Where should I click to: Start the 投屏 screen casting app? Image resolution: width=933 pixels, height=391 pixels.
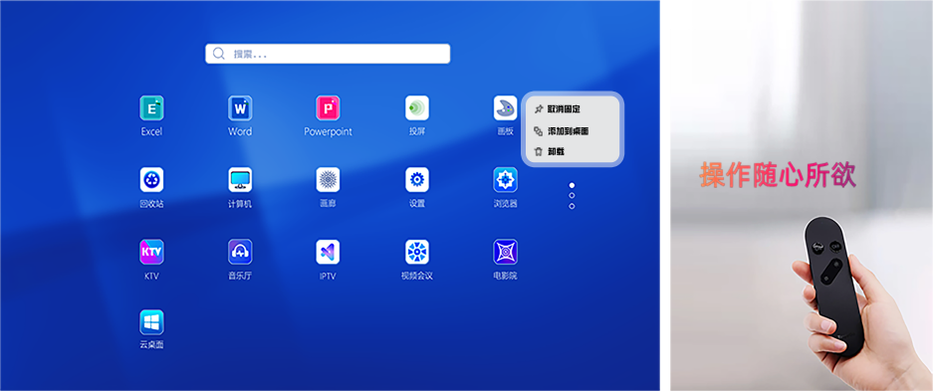tap(417, 108)
